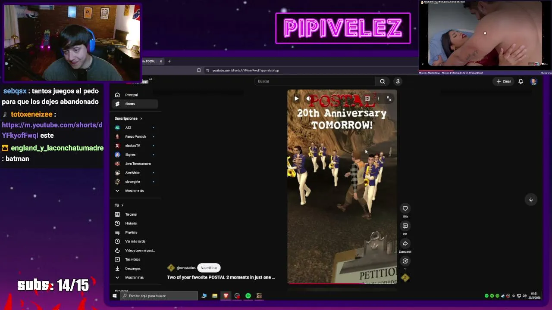Viewport: 552px width, 310px height.
Task: Open Historial in the sidebar
Action: click(x=136, y=223)
